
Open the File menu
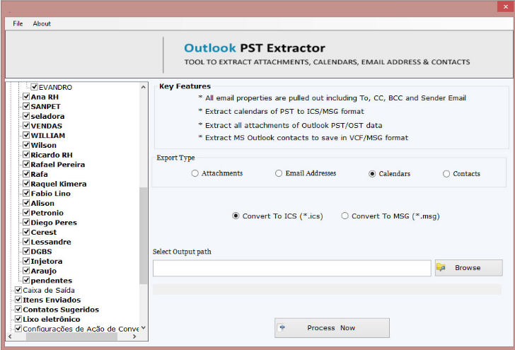point(18,23)
